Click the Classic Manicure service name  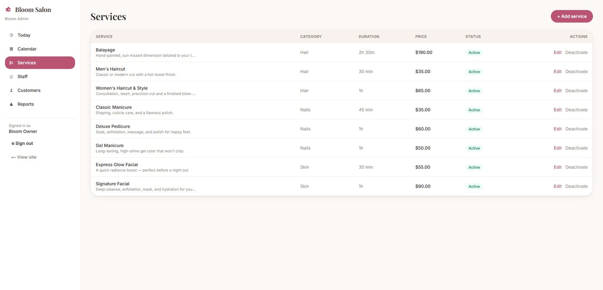[114, 107]
